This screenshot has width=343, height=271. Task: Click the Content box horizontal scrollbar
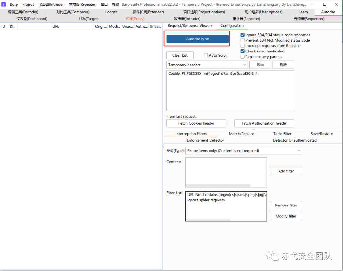218,186
